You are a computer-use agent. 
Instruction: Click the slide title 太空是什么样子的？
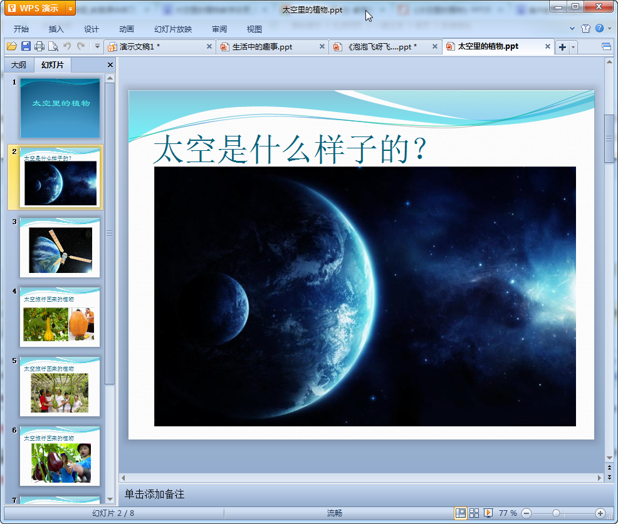[x=290, y=149]
